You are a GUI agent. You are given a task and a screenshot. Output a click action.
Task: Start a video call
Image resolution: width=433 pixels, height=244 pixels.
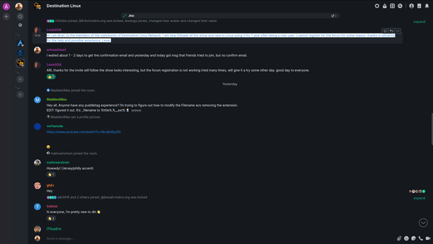click(428, 238)
